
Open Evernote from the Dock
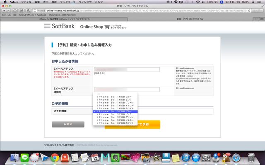pos(115,158)
